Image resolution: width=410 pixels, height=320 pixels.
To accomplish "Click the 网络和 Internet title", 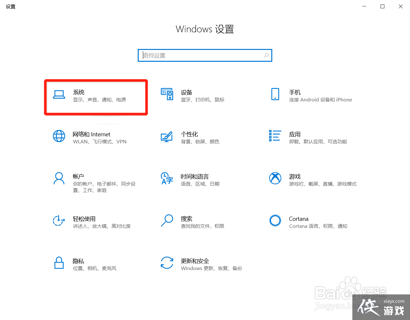I will point(92,134).
